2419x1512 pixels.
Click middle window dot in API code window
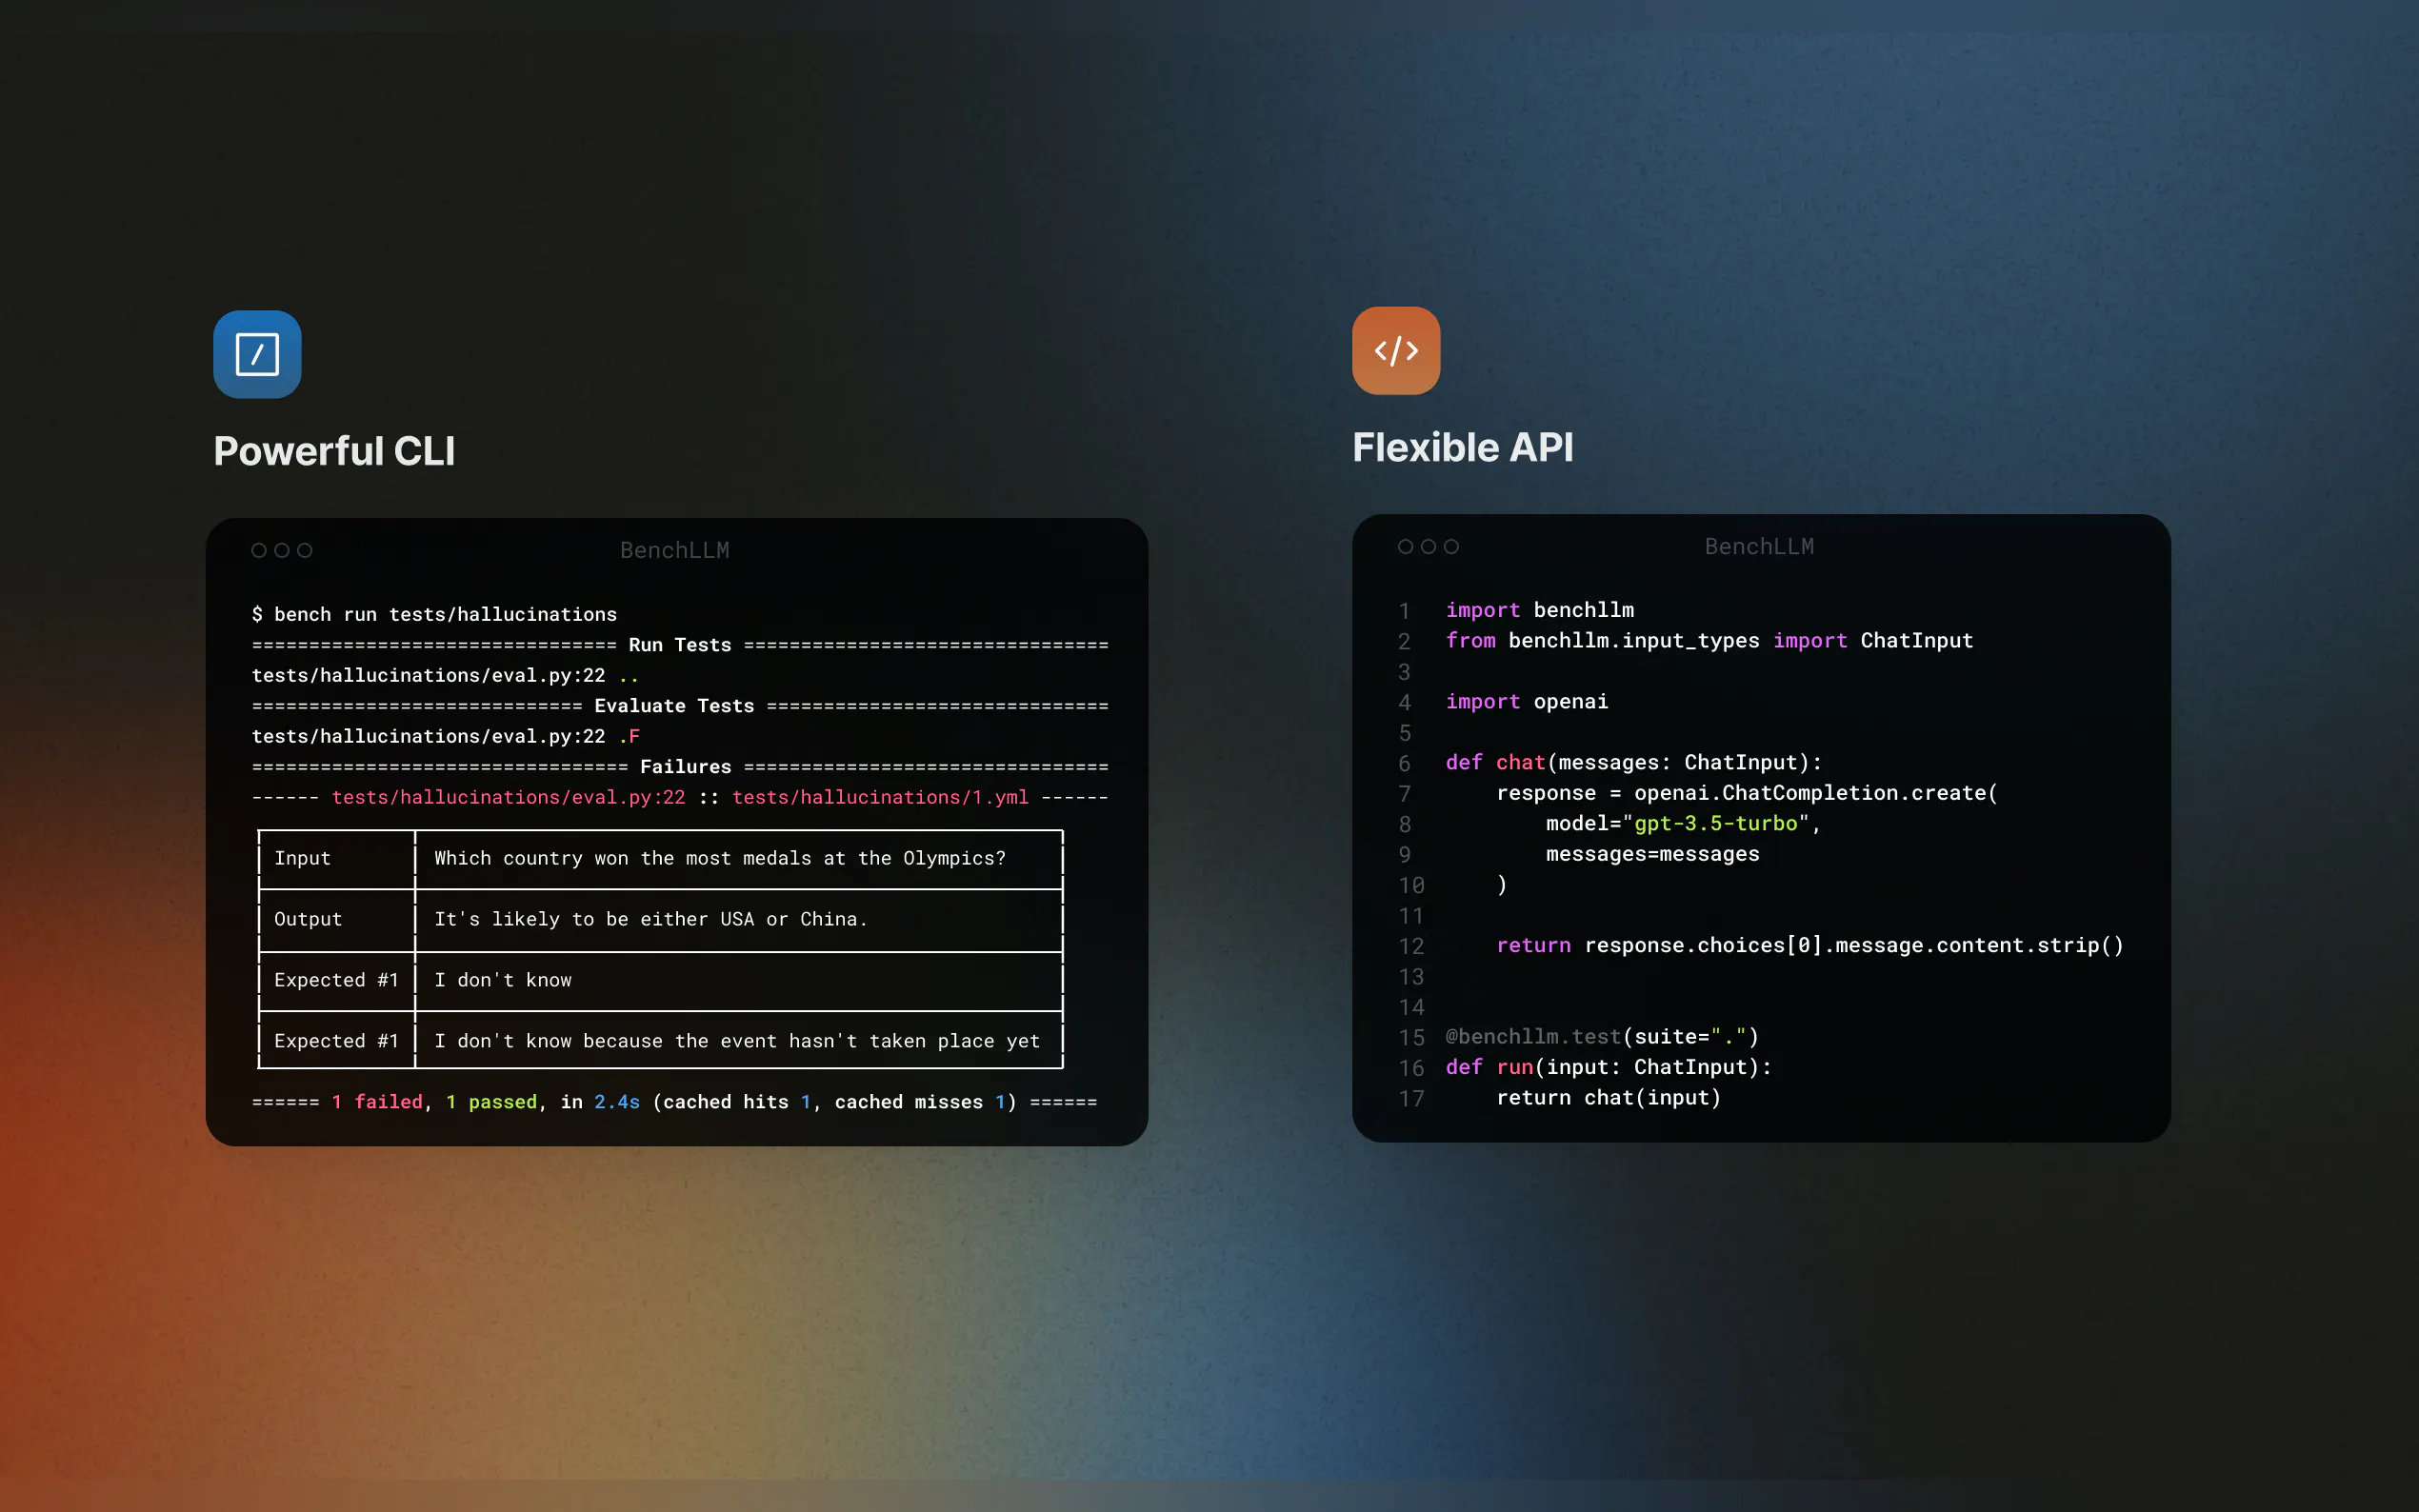coord(1428,546)
